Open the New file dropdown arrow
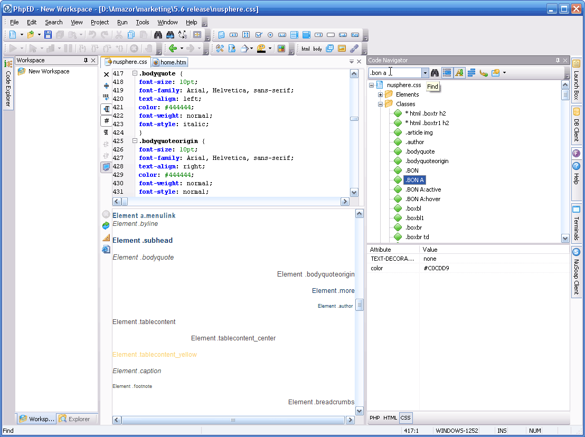This screenshot has width=585, height=437. point(22,35)
